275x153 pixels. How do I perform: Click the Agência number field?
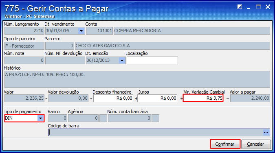tap(83, 118)
